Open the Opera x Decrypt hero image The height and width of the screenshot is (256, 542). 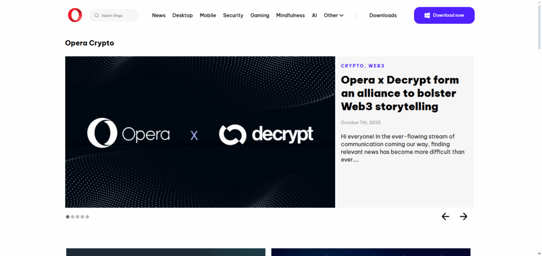tap(200, 132)
